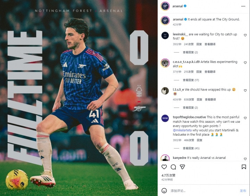Expand 45 replies under topoftheglobe.creative comment

point(191,148)
